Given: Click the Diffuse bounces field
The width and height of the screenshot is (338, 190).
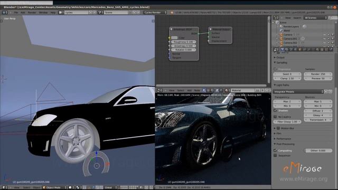Looking at the screenshot, I should (x=318, y=111).
